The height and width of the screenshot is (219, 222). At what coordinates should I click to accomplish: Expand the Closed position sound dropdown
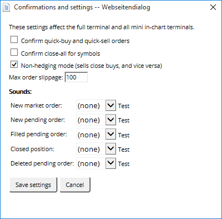pos(96,149)
